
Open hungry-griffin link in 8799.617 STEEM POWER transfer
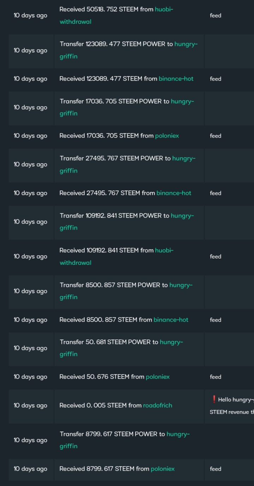tap(125, 440)
